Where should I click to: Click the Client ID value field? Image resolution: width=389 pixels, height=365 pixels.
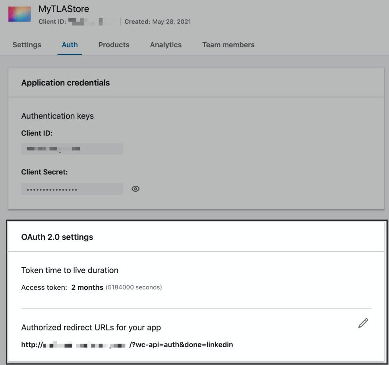click(x=72, y=149)
